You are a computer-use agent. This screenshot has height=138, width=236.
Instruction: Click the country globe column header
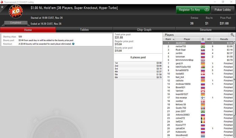pyautogui.click(x=203, y=39)
